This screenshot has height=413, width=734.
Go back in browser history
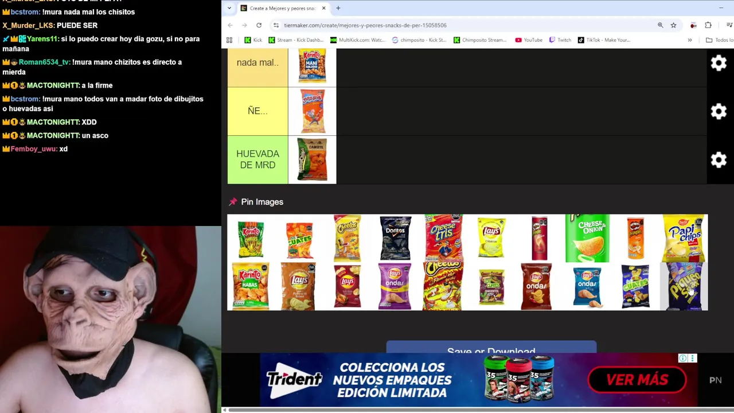coord(230,25)
